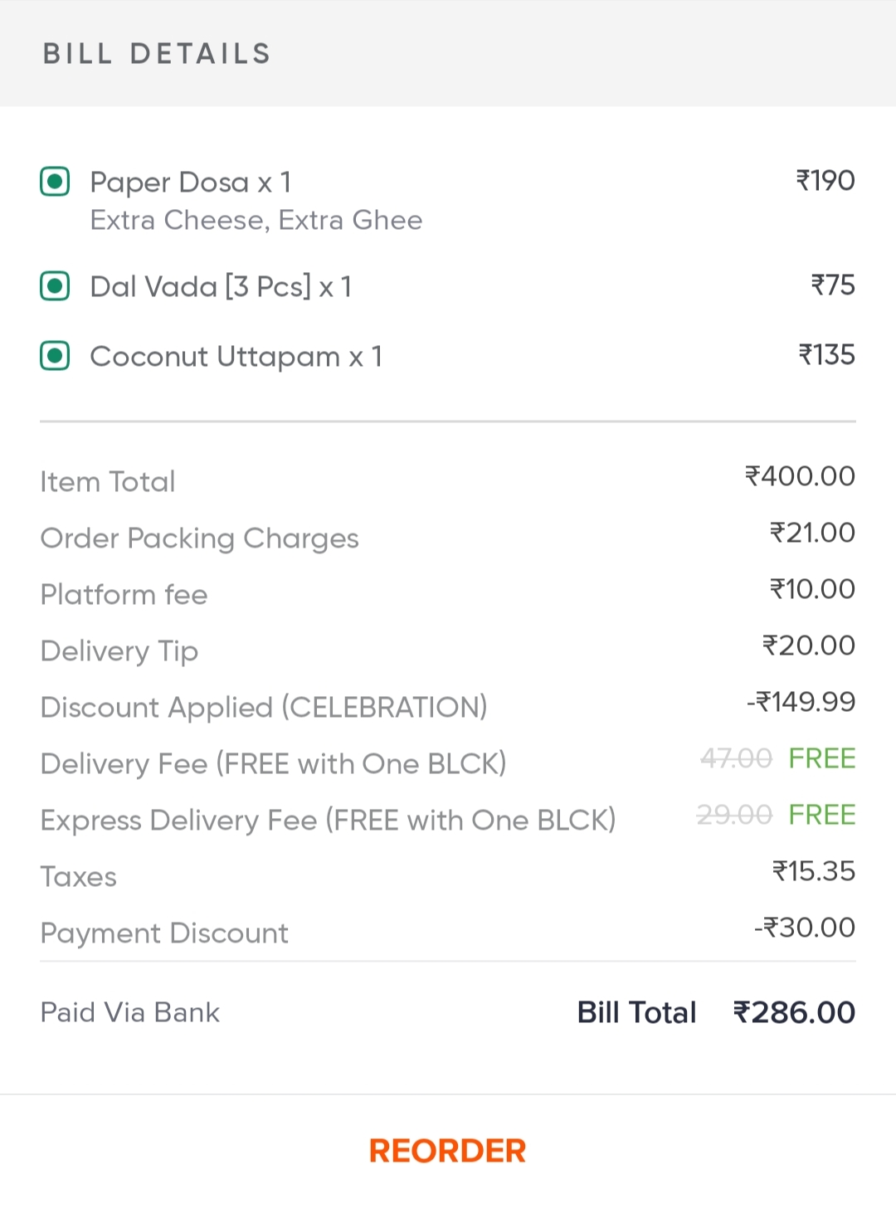Tap the REORDER button
This screenshot has height=1213, width=896.
pyautogui.click(x=447, y=1151)
